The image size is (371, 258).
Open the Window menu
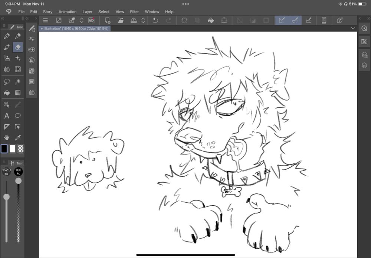click(152, 12)
